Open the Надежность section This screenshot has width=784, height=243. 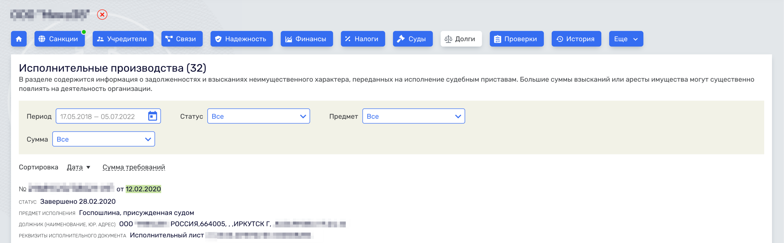click(x=242, y=39)
